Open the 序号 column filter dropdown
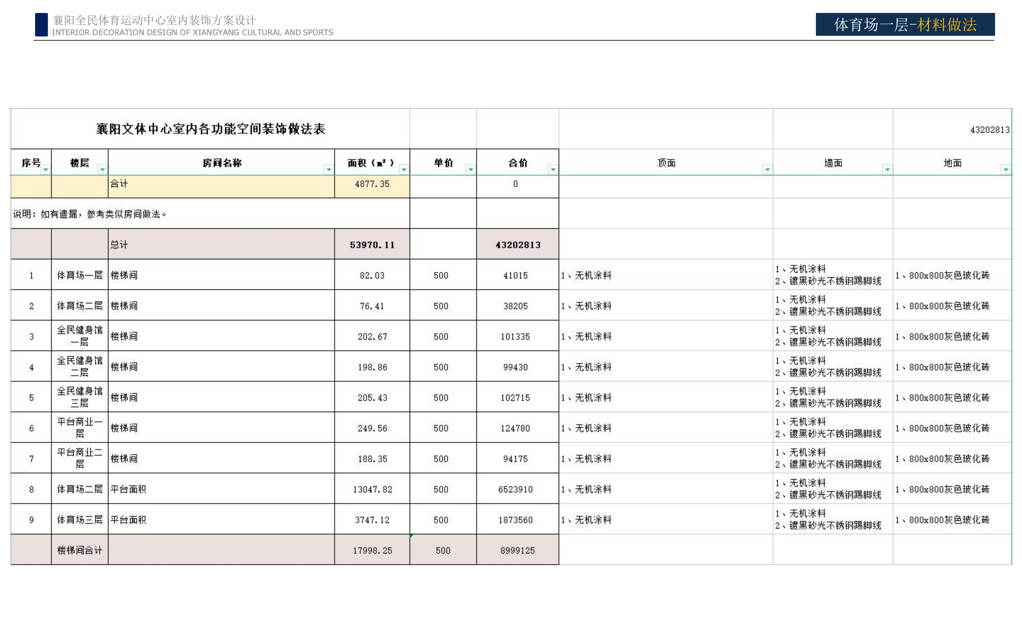Viewport: 1022px width, 639px height. (x=46, y=169)
